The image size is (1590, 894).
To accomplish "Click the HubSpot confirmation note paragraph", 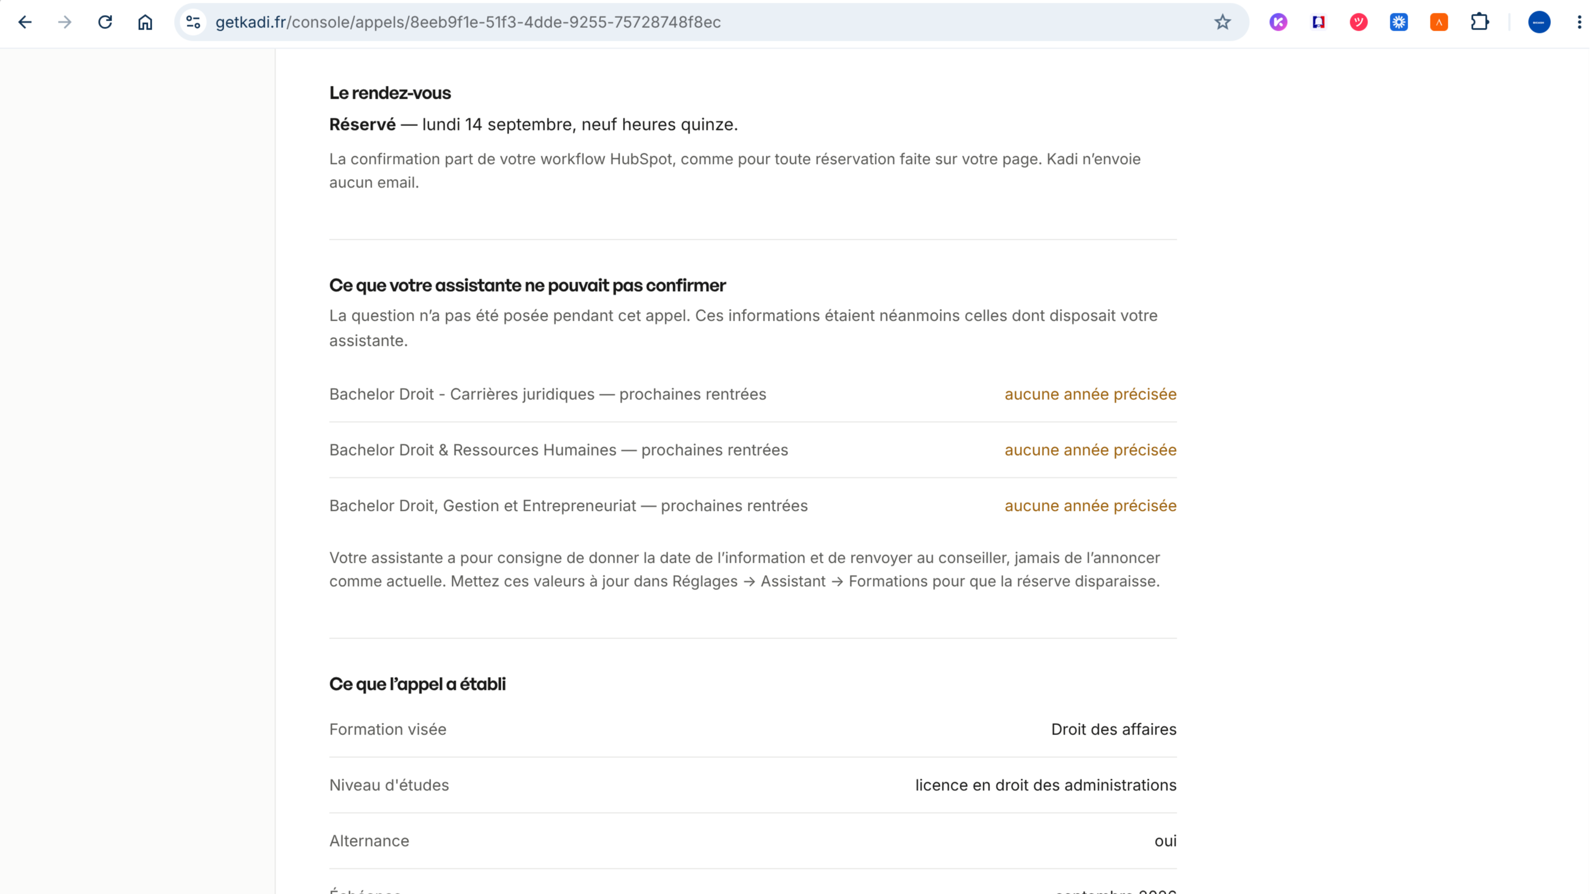I will point(734,171).
